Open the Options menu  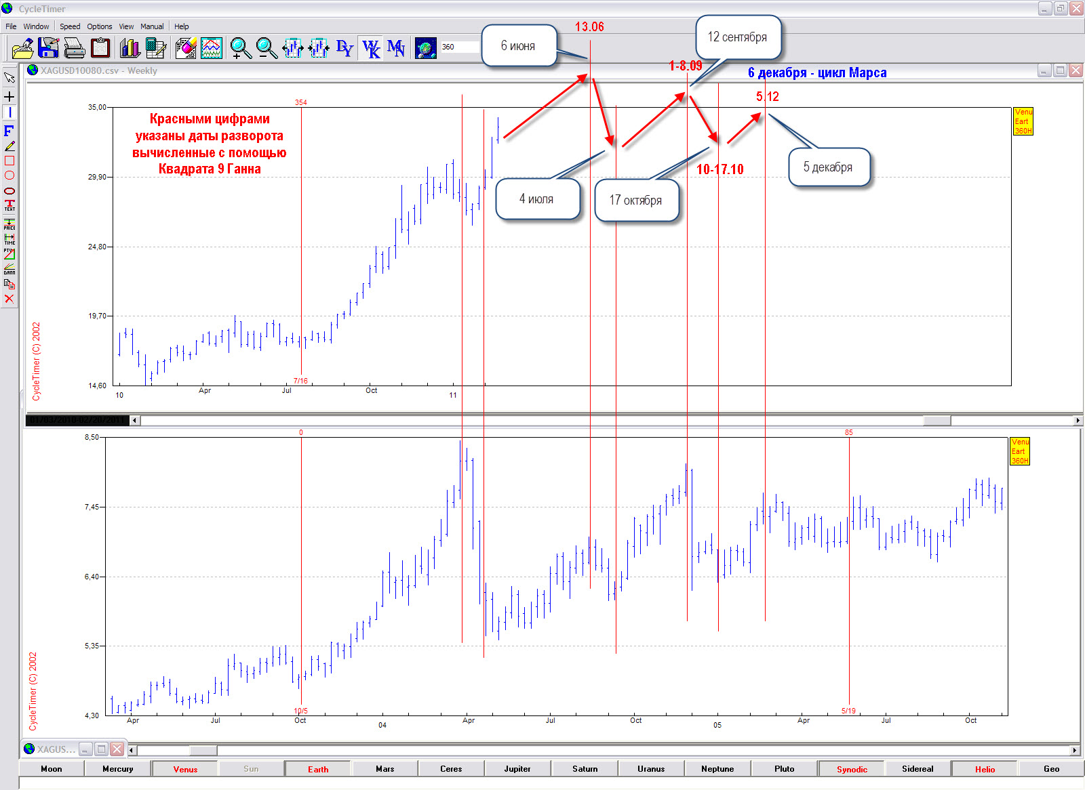pyautogui.click(x=100, y=26)
